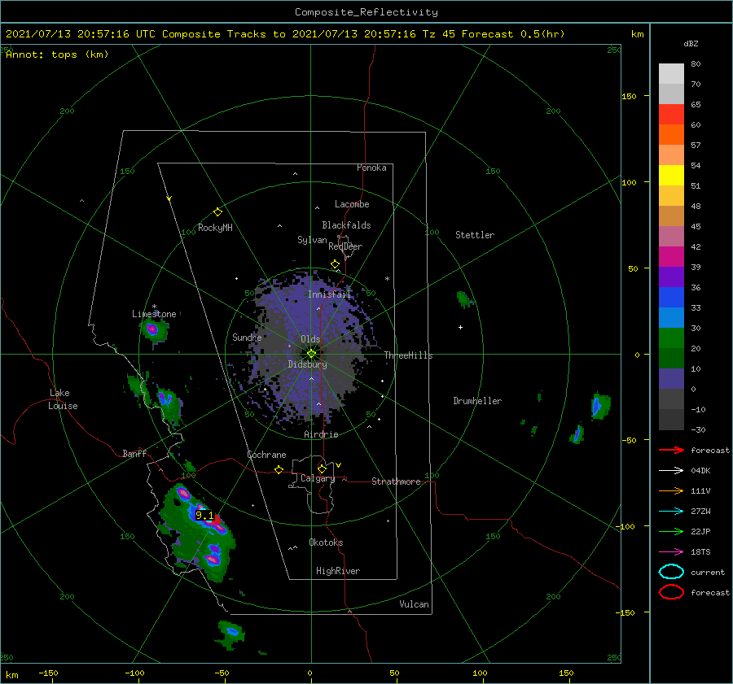The width and height of the screenshot is (733, 684).
Task: Click the yellow 9.1 storm top label
Action: [204, 516]
